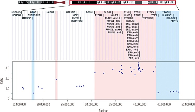The height and width of the screenshot is (112, 195).
Task: Click the Position x-axis title
Action: pyautogui.click(x=104, y=110)
